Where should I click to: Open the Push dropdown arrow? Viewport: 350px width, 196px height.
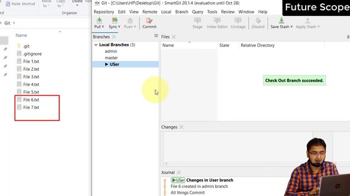[x=135, y=27]
